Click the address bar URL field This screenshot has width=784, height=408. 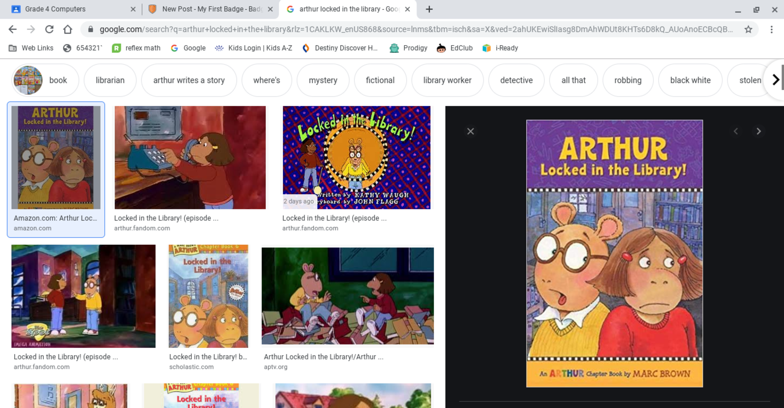tap(415, 29)
